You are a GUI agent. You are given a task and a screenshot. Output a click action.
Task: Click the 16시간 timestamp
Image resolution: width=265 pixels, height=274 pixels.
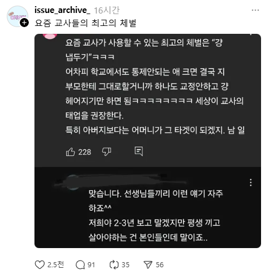pyautogui.click(x=107, y=10)
